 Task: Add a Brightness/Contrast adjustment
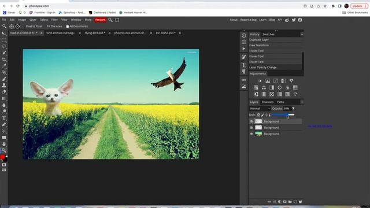pyautogui.click(x=260, y=81)
